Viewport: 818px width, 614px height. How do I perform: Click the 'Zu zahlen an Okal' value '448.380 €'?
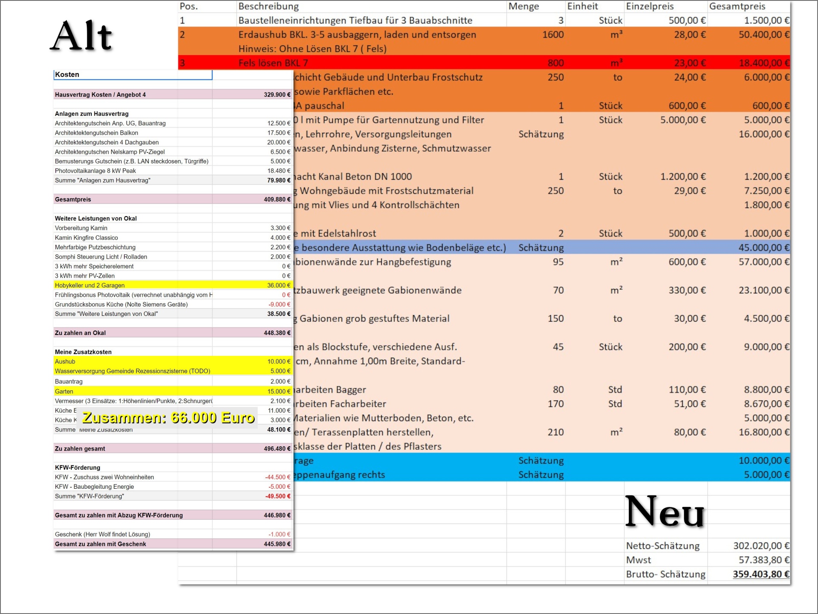coord(277,333)
